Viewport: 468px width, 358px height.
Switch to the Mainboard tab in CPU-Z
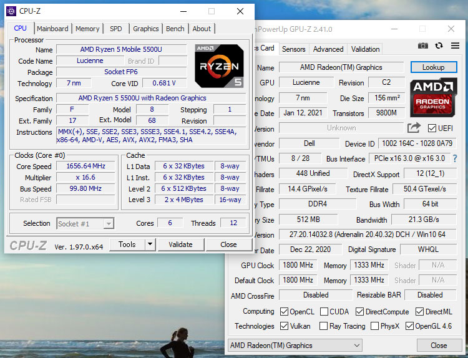point(52,29)
